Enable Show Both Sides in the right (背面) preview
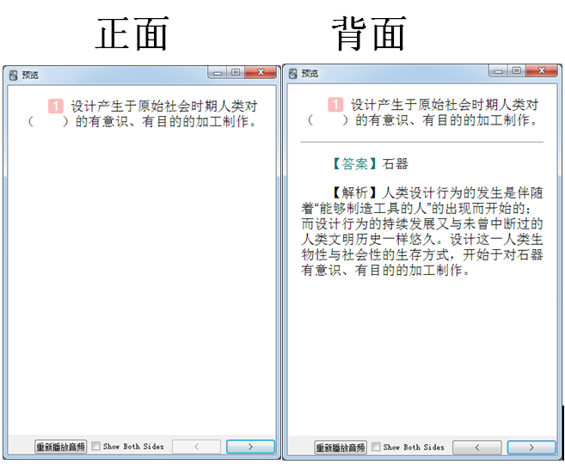Viewport: 565px width, 464px height. (x=376, y=447)
